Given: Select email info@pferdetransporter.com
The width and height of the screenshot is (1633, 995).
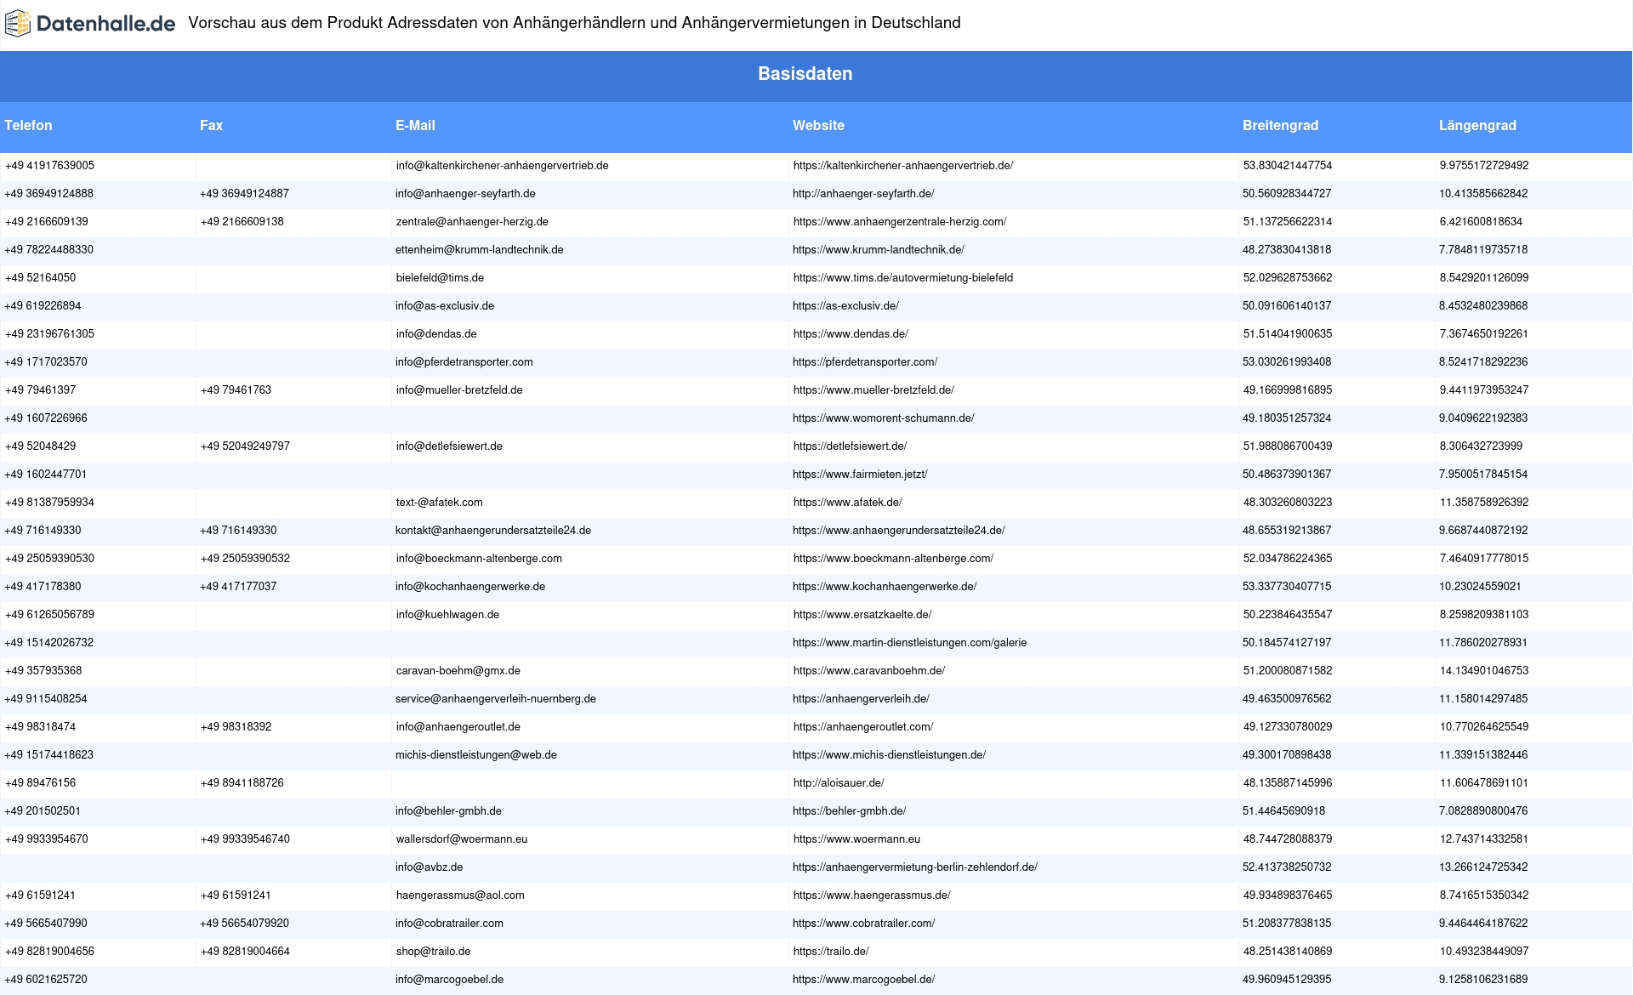Looking at the screenshot, I should click(x=464, y=362).
